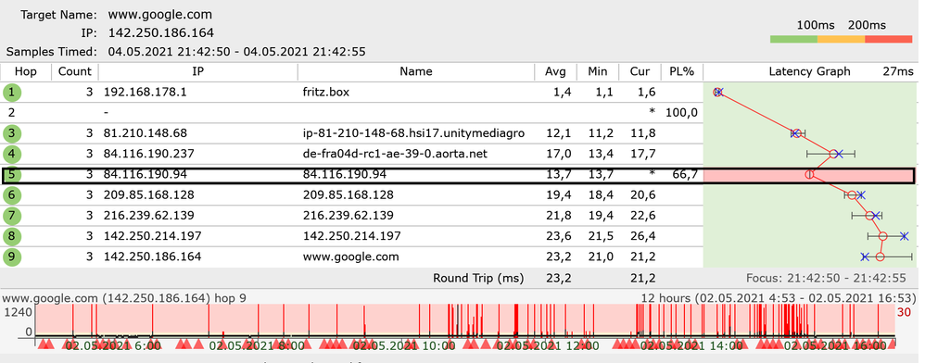Select the green hop 8 circle icon
925x363 pixels.
[11, 236]
